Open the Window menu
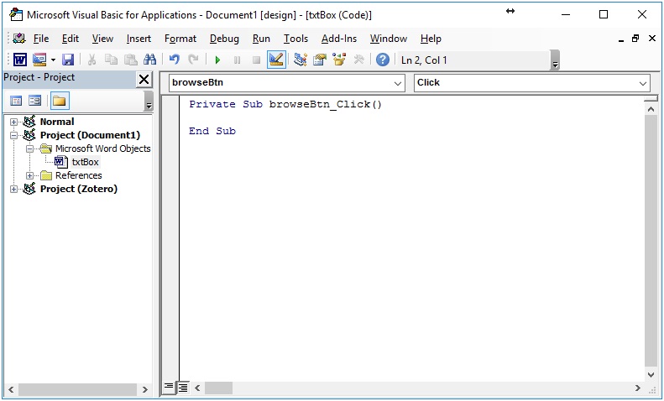 point(389,39)
